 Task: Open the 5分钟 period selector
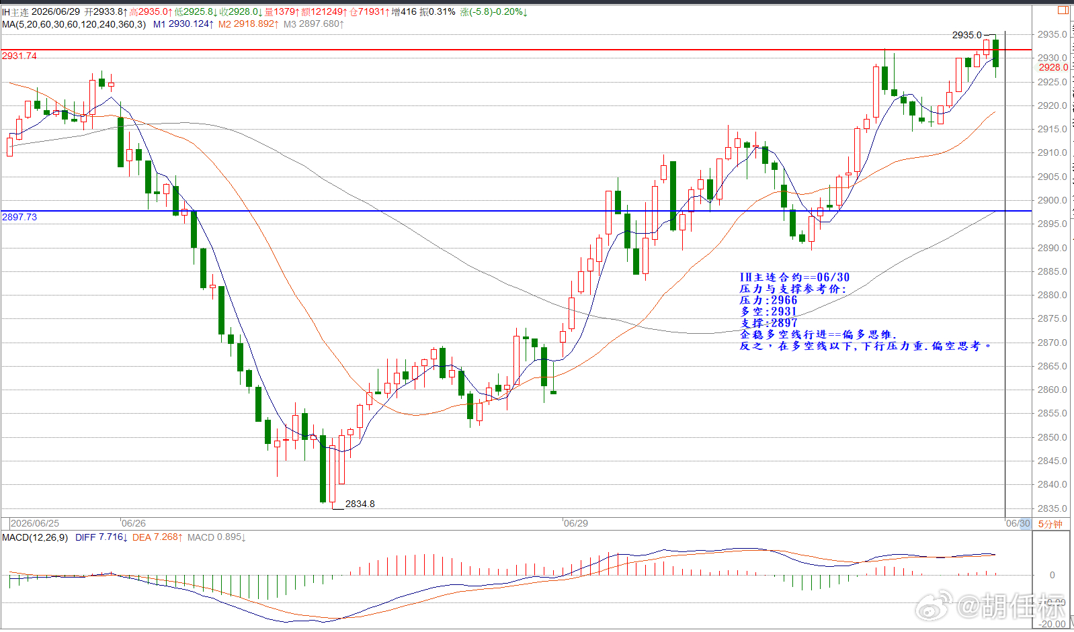coord(1050,524)
